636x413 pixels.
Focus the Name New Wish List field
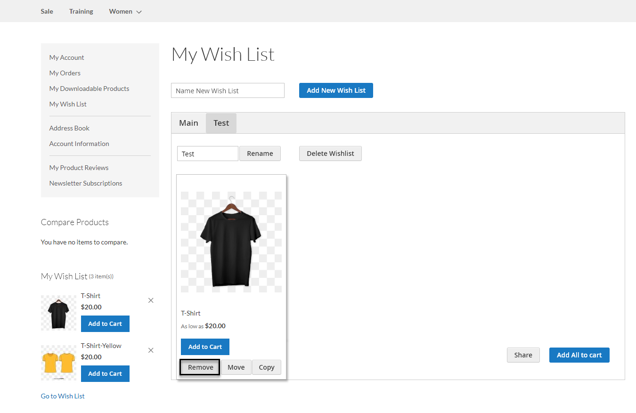pyautogui.click(x=228, y=90)
